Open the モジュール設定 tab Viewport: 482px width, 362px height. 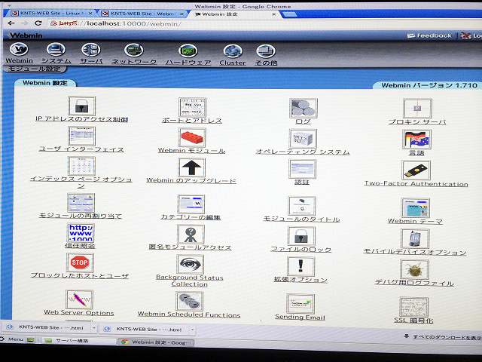(35, 69)
